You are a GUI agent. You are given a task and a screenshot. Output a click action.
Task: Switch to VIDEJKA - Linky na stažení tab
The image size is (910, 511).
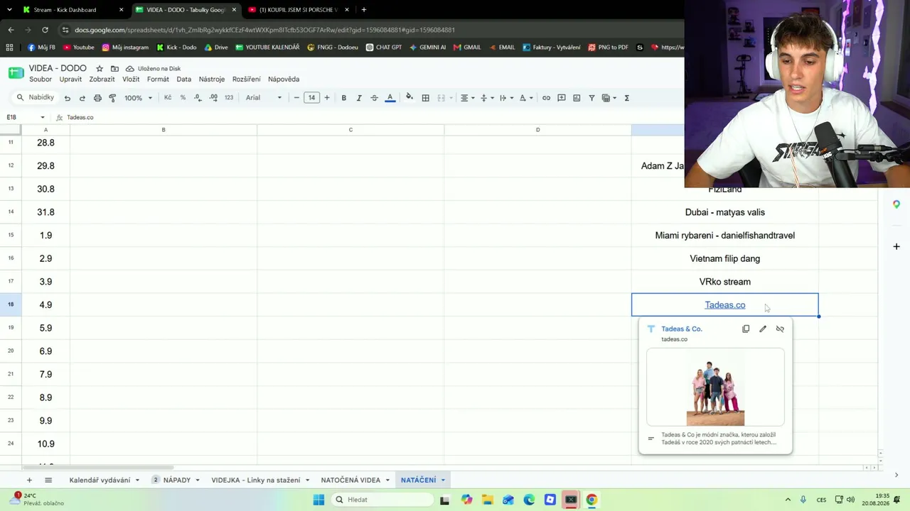click(x=256, y=480)
